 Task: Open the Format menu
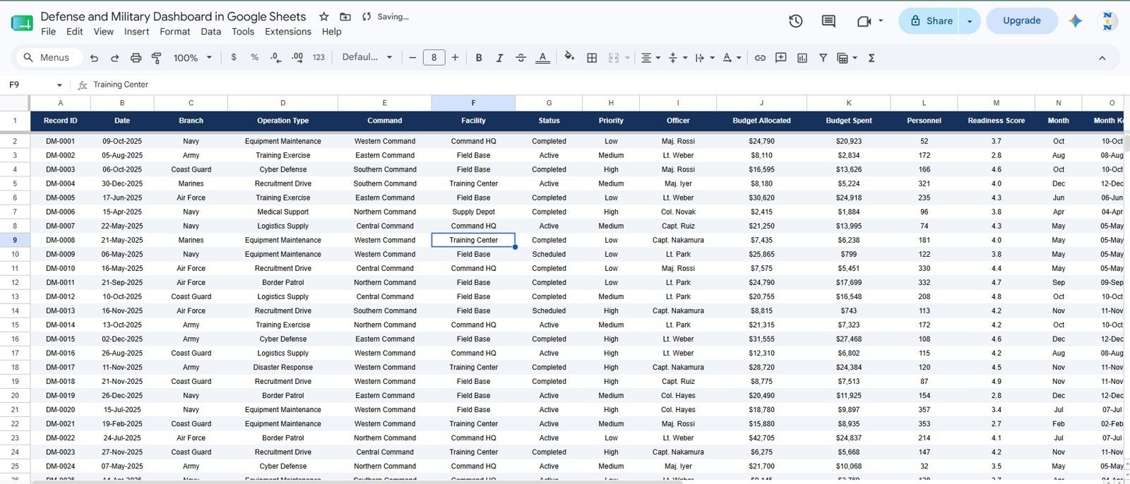point(174,32)
